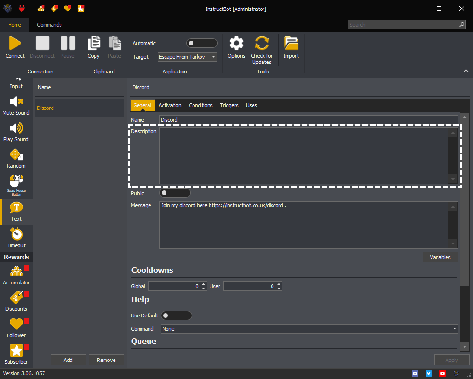Click the Disconnect stop icon
Screen dimensions: 473x379
42,43
